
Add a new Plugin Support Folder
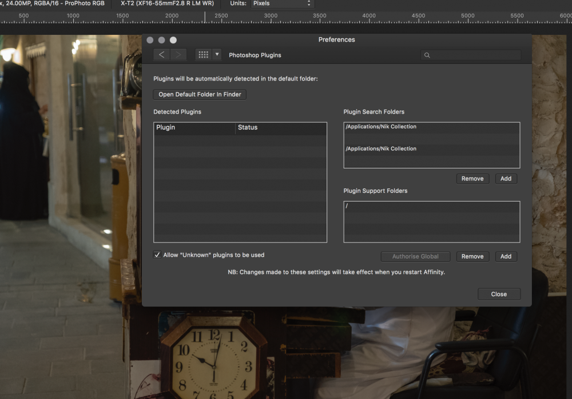point(506,257)
